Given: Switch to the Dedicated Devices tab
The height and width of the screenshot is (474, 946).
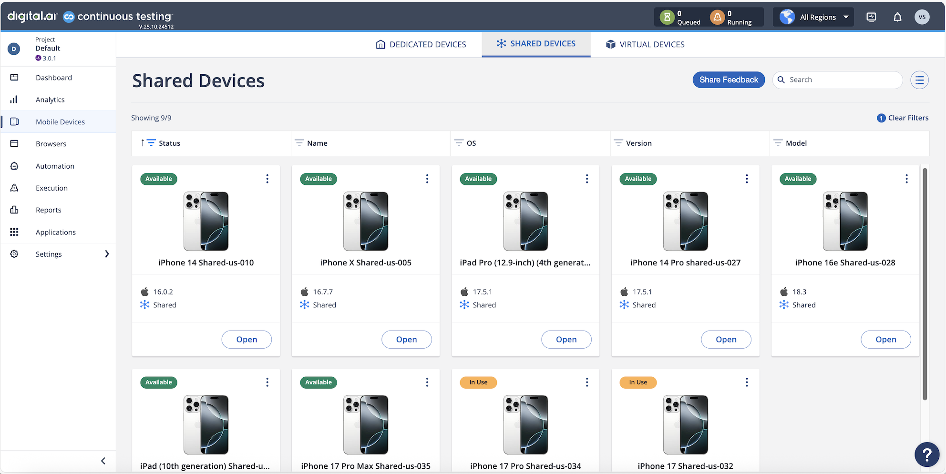Looking at the screenshot, I should (421, 44).
